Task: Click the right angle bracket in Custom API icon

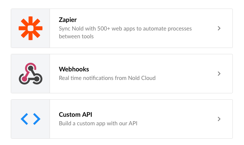Action: click(37, 119)
